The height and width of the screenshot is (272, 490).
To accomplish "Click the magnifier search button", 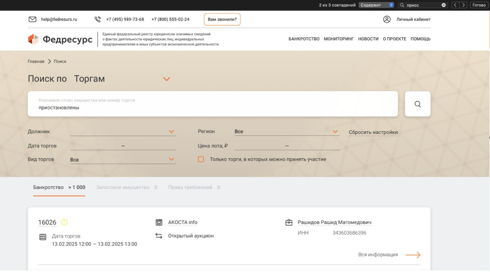I will pos(417,104).
